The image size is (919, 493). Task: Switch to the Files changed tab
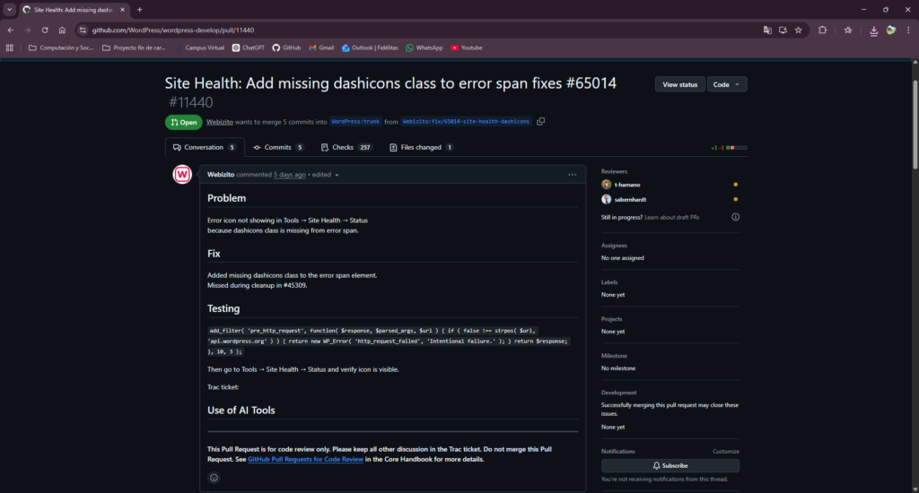[422, 148]
